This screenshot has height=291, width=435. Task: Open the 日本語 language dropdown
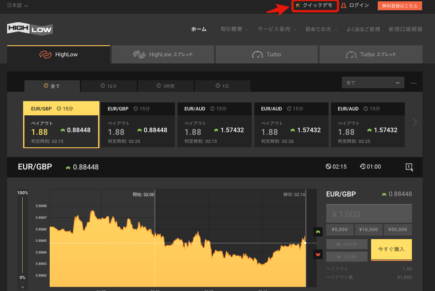(x=17, y=5)
